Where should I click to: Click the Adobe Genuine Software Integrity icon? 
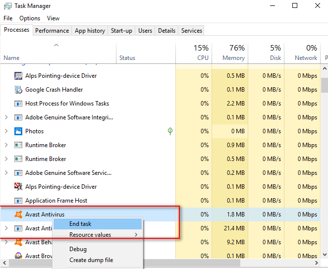18,117
